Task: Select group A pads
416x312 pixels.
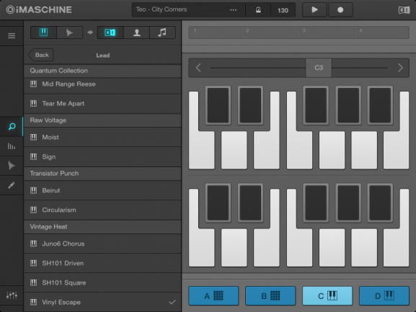Action: click(x=213, y=295)
